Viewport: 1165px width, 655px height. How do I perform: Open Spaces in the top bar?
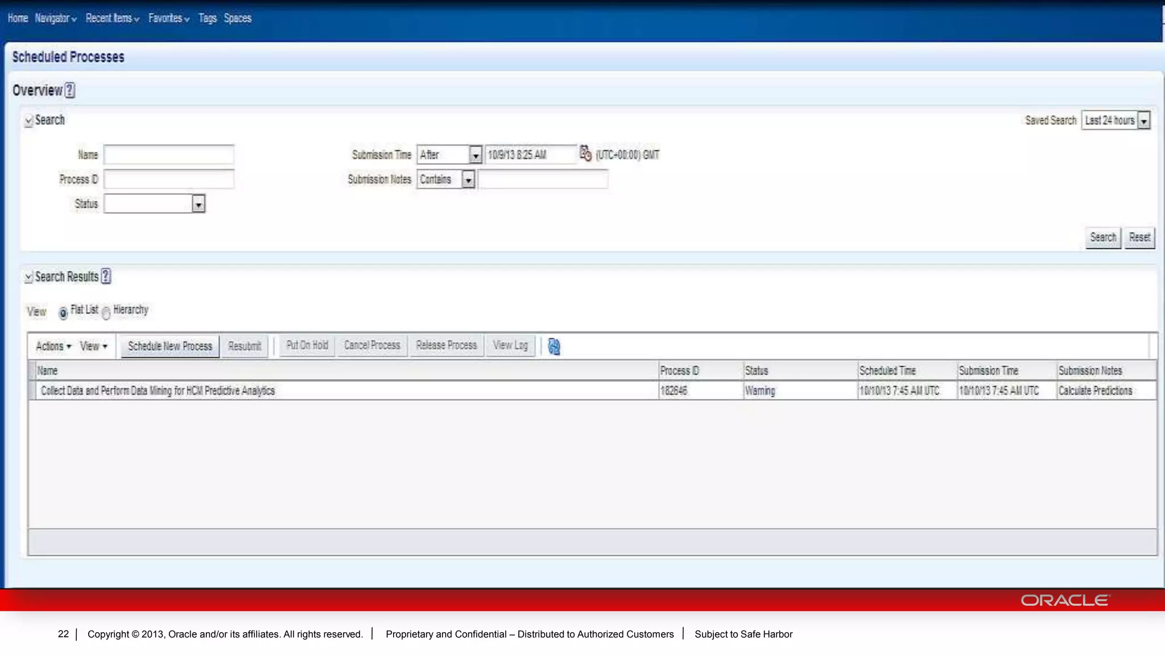pyautogui.click(x=237, y=18)
